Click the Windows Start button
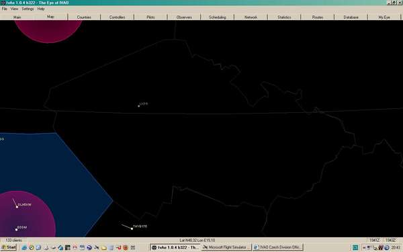Viewport: 403px width, 252px height. tap(9, 247)
